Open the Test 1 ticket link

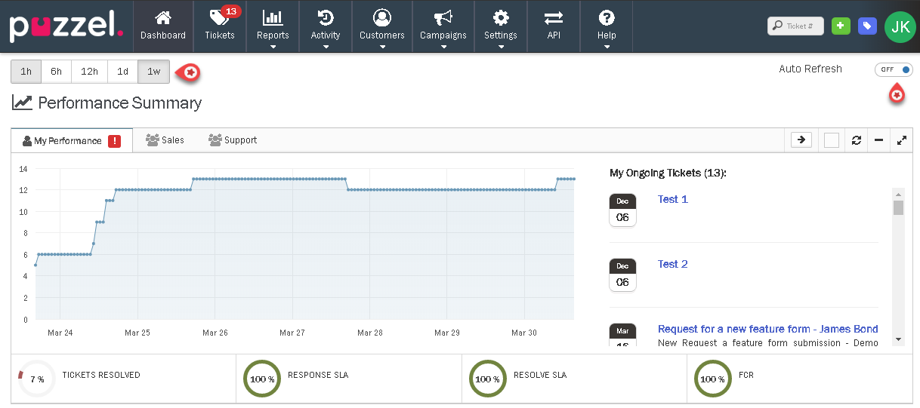pos(672,199)
